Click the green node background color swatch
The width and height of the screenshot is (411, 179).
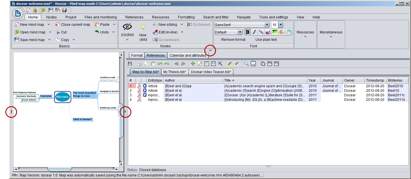pyautogui.click(x=275, y=32)
